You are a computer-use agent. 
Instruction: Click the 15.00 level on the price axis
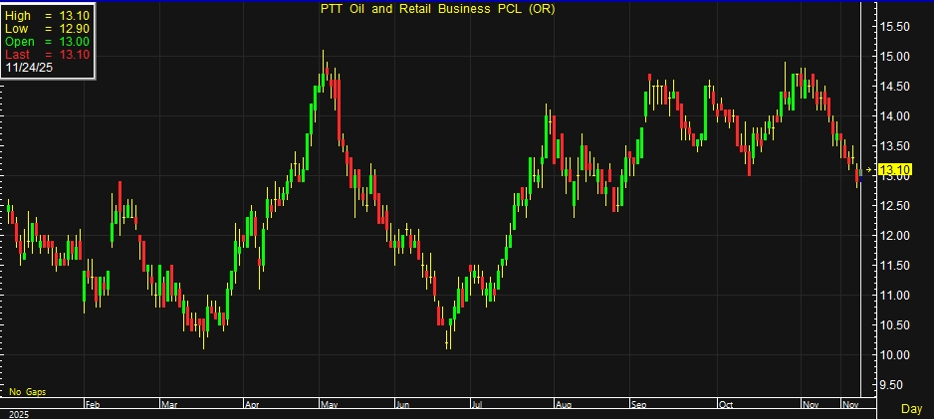pyautogui.click(x=897, y=57)
